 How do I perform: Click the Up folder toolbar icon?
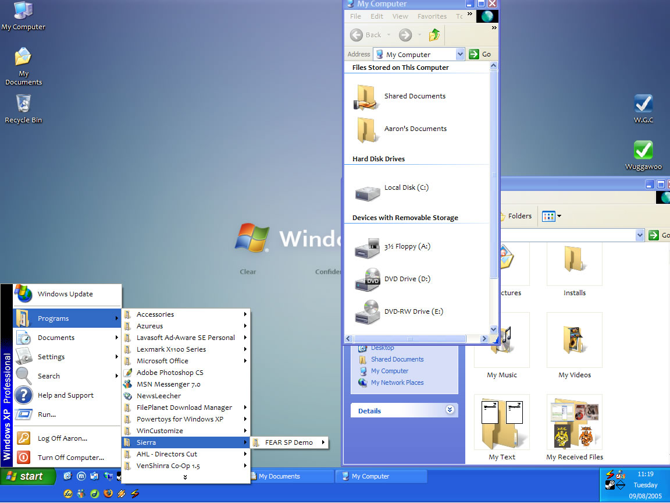pyautogui.click(x=434, y=35)
